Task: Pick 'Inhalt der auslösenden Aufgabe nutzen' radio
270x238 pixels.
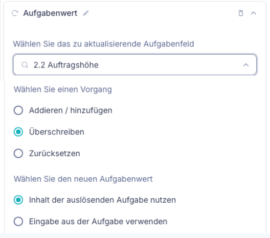Action: pyautogui.click(x=18, y=200)
